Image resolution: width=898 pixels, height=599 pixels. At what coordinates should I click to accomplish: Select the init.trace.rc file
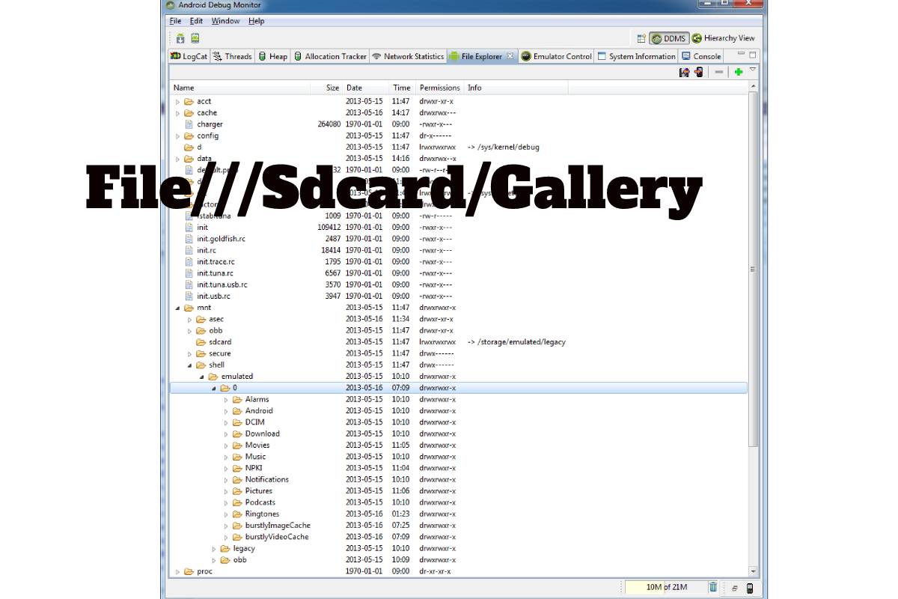click(x=216, y=262)
